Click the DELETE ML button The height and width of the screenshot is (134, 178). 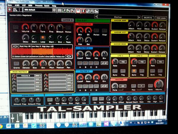[x=148, y=18]
